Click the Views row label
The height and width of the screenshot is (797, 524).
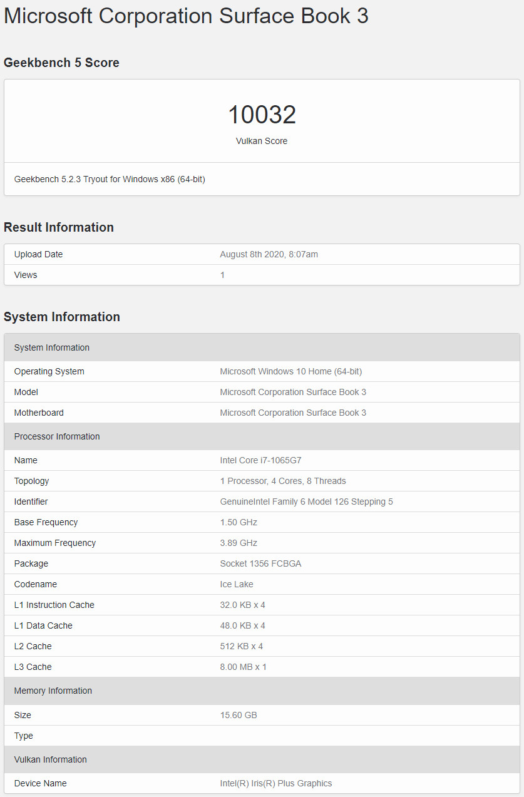coord(26,275)
